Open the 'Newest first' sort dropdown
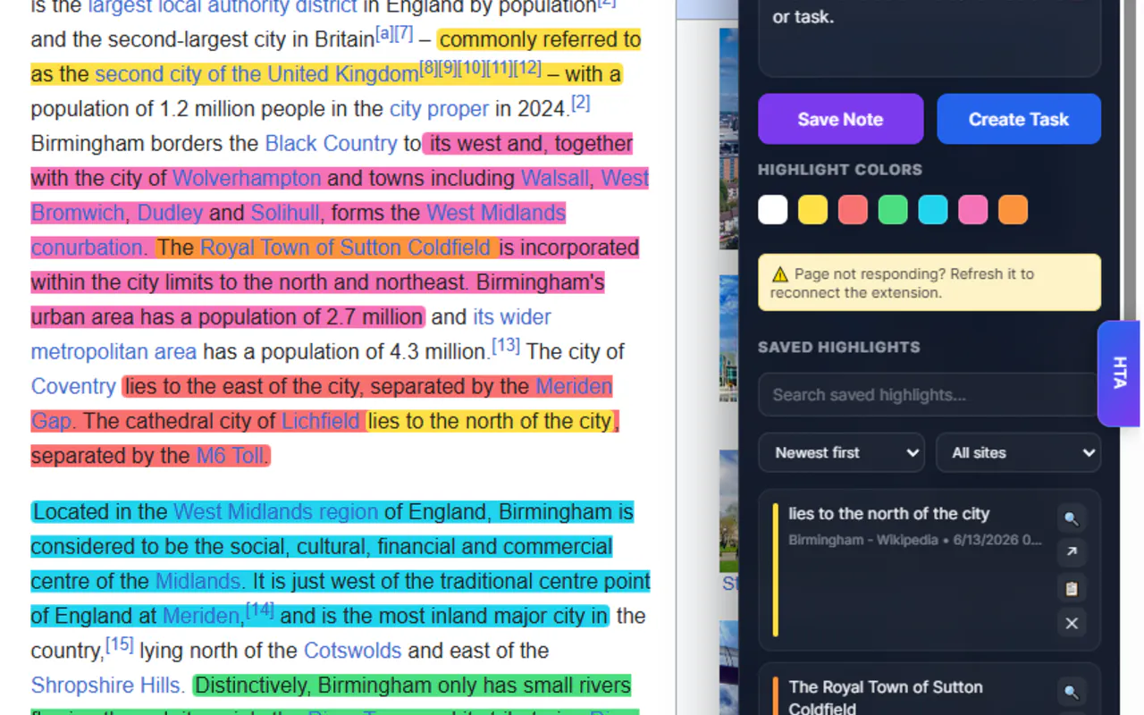Image resolution: width=1144 pixels, height=715 pixels. [841, 453]
